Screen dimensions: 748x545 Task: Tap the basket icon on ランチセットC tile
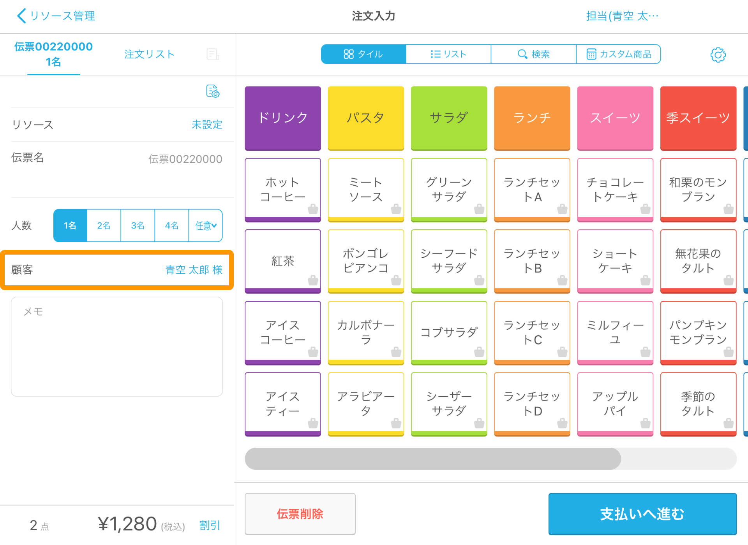point(562,352)
